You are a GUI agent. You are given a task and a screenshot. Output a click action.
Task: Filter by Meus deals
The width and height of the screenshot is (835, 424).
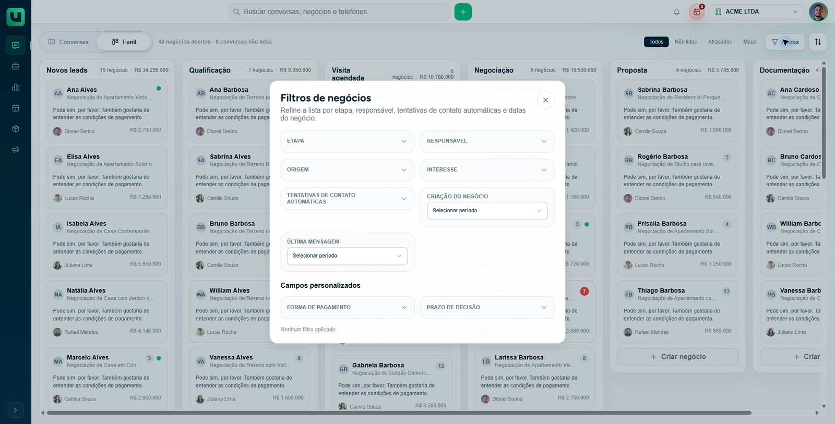coord(749,42)
